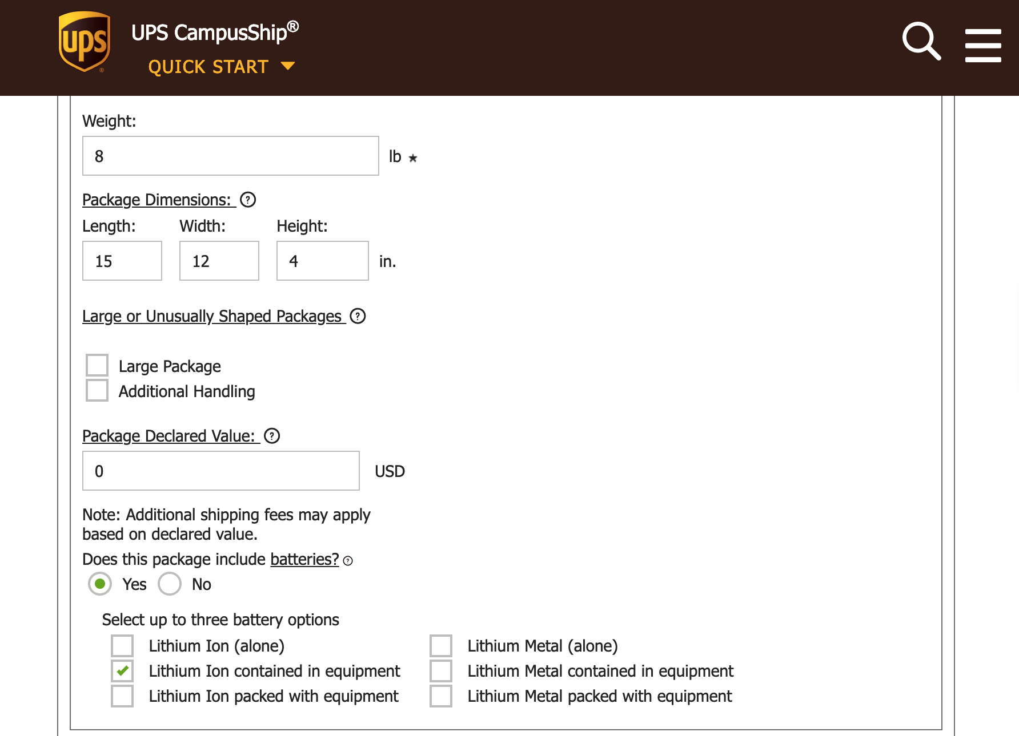Expand the QUICK START dropdown
The height and width of the screenshot is (736, 1019).
pos(221,66)
